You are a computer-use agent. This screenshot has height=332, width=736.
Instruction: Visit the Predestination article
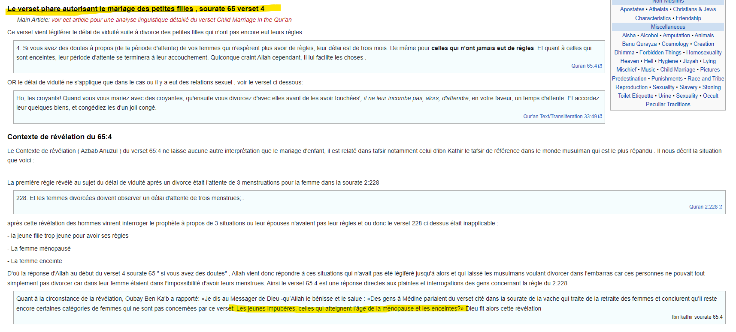629,78
